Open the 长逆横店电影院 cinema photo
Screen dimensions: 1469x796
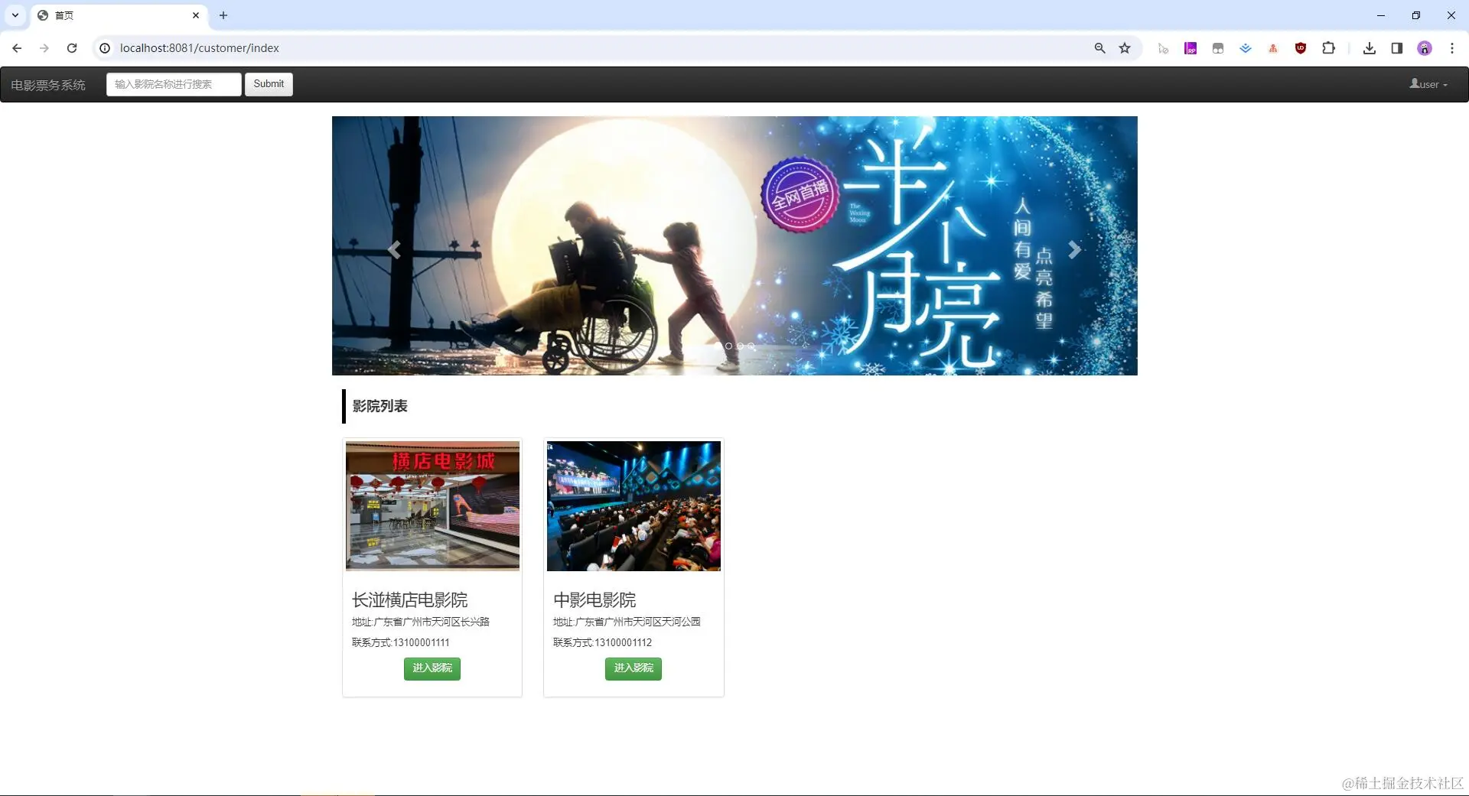[x=432, y=505]
